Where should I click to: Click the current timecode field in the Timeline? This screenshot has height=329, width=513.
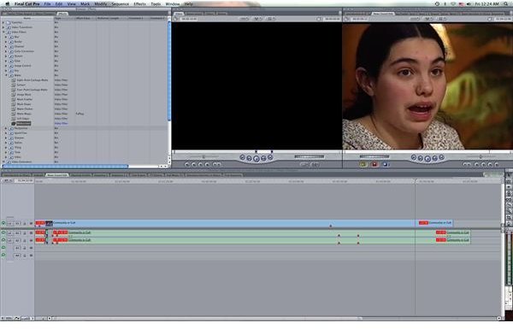pyautogui.click(x=24, y=180)
